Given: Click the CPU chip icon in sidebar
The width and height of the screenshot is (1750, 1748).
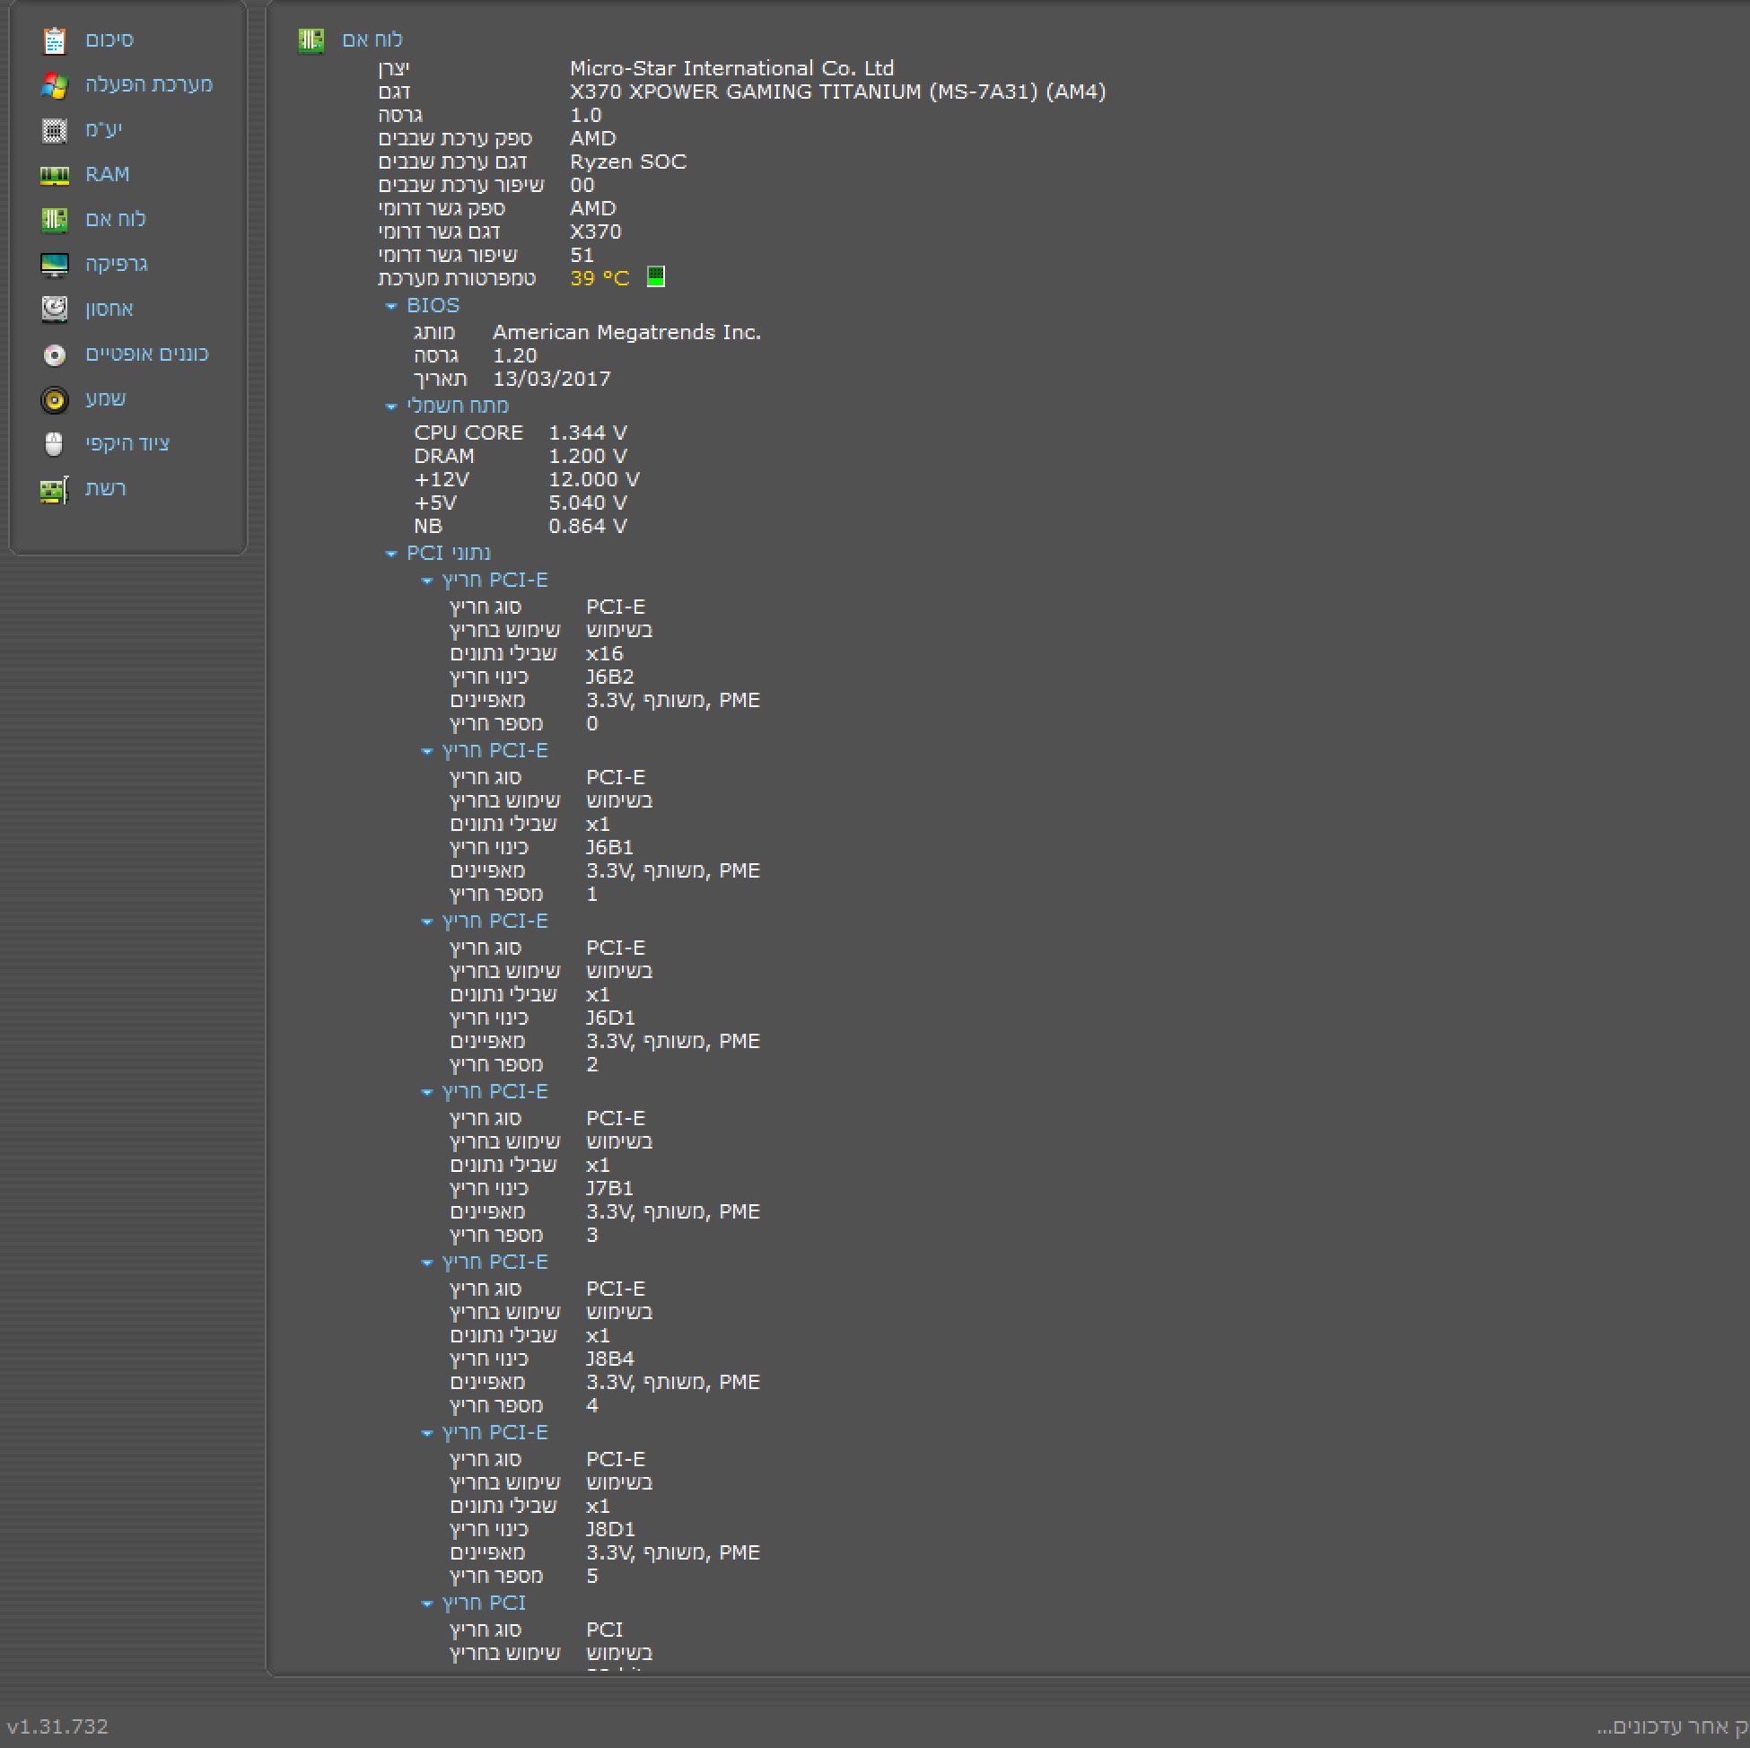Looking at the screenshot, I should point(55,129).
